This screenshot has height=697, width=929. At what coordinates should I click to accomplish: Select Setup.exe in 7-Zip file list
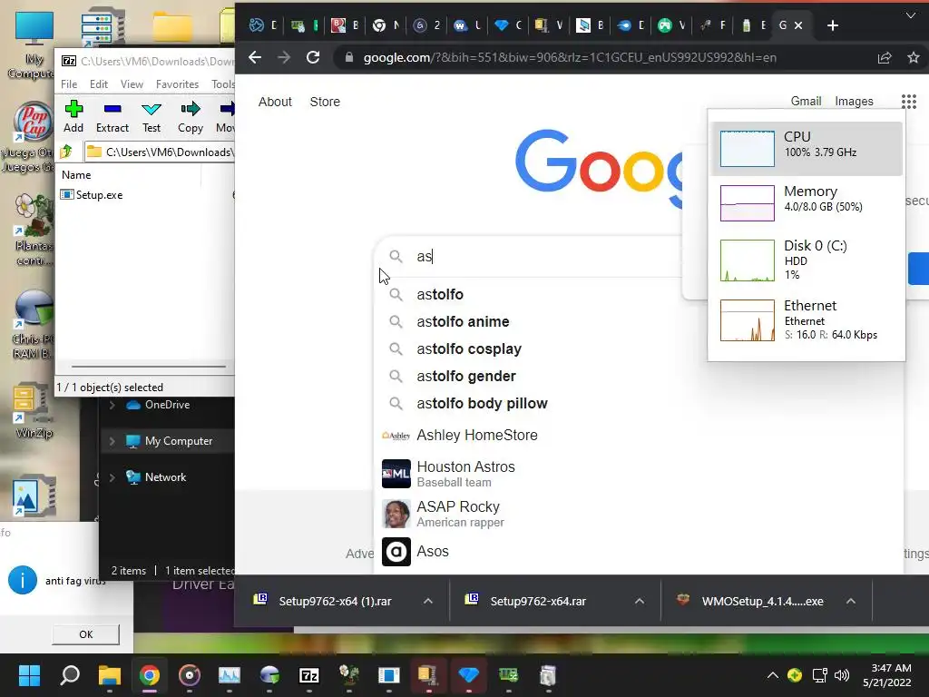point(92,195)
